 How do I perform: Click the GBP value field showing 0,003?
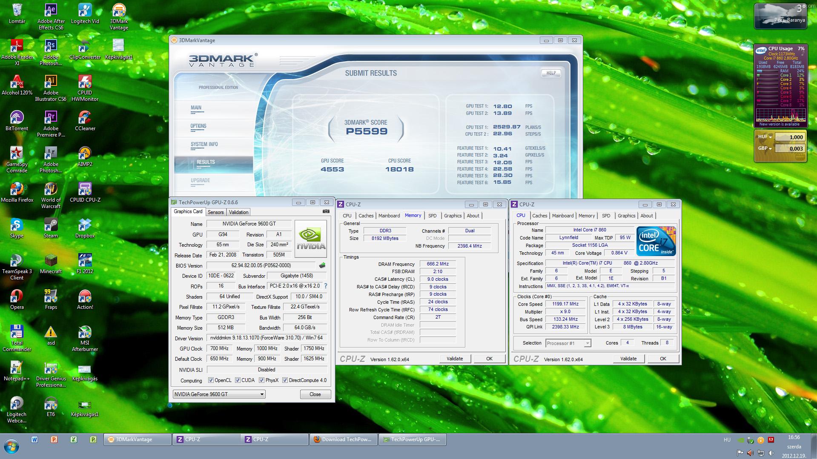(790, 148)
